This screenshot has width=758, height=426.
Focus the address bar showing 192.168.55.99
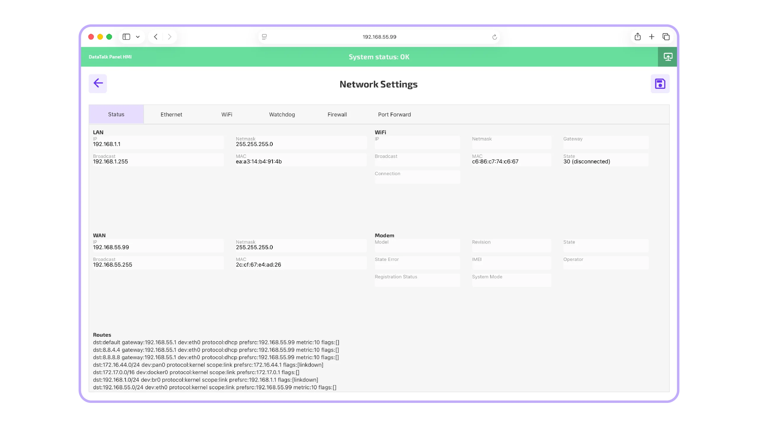click(379, 37)
